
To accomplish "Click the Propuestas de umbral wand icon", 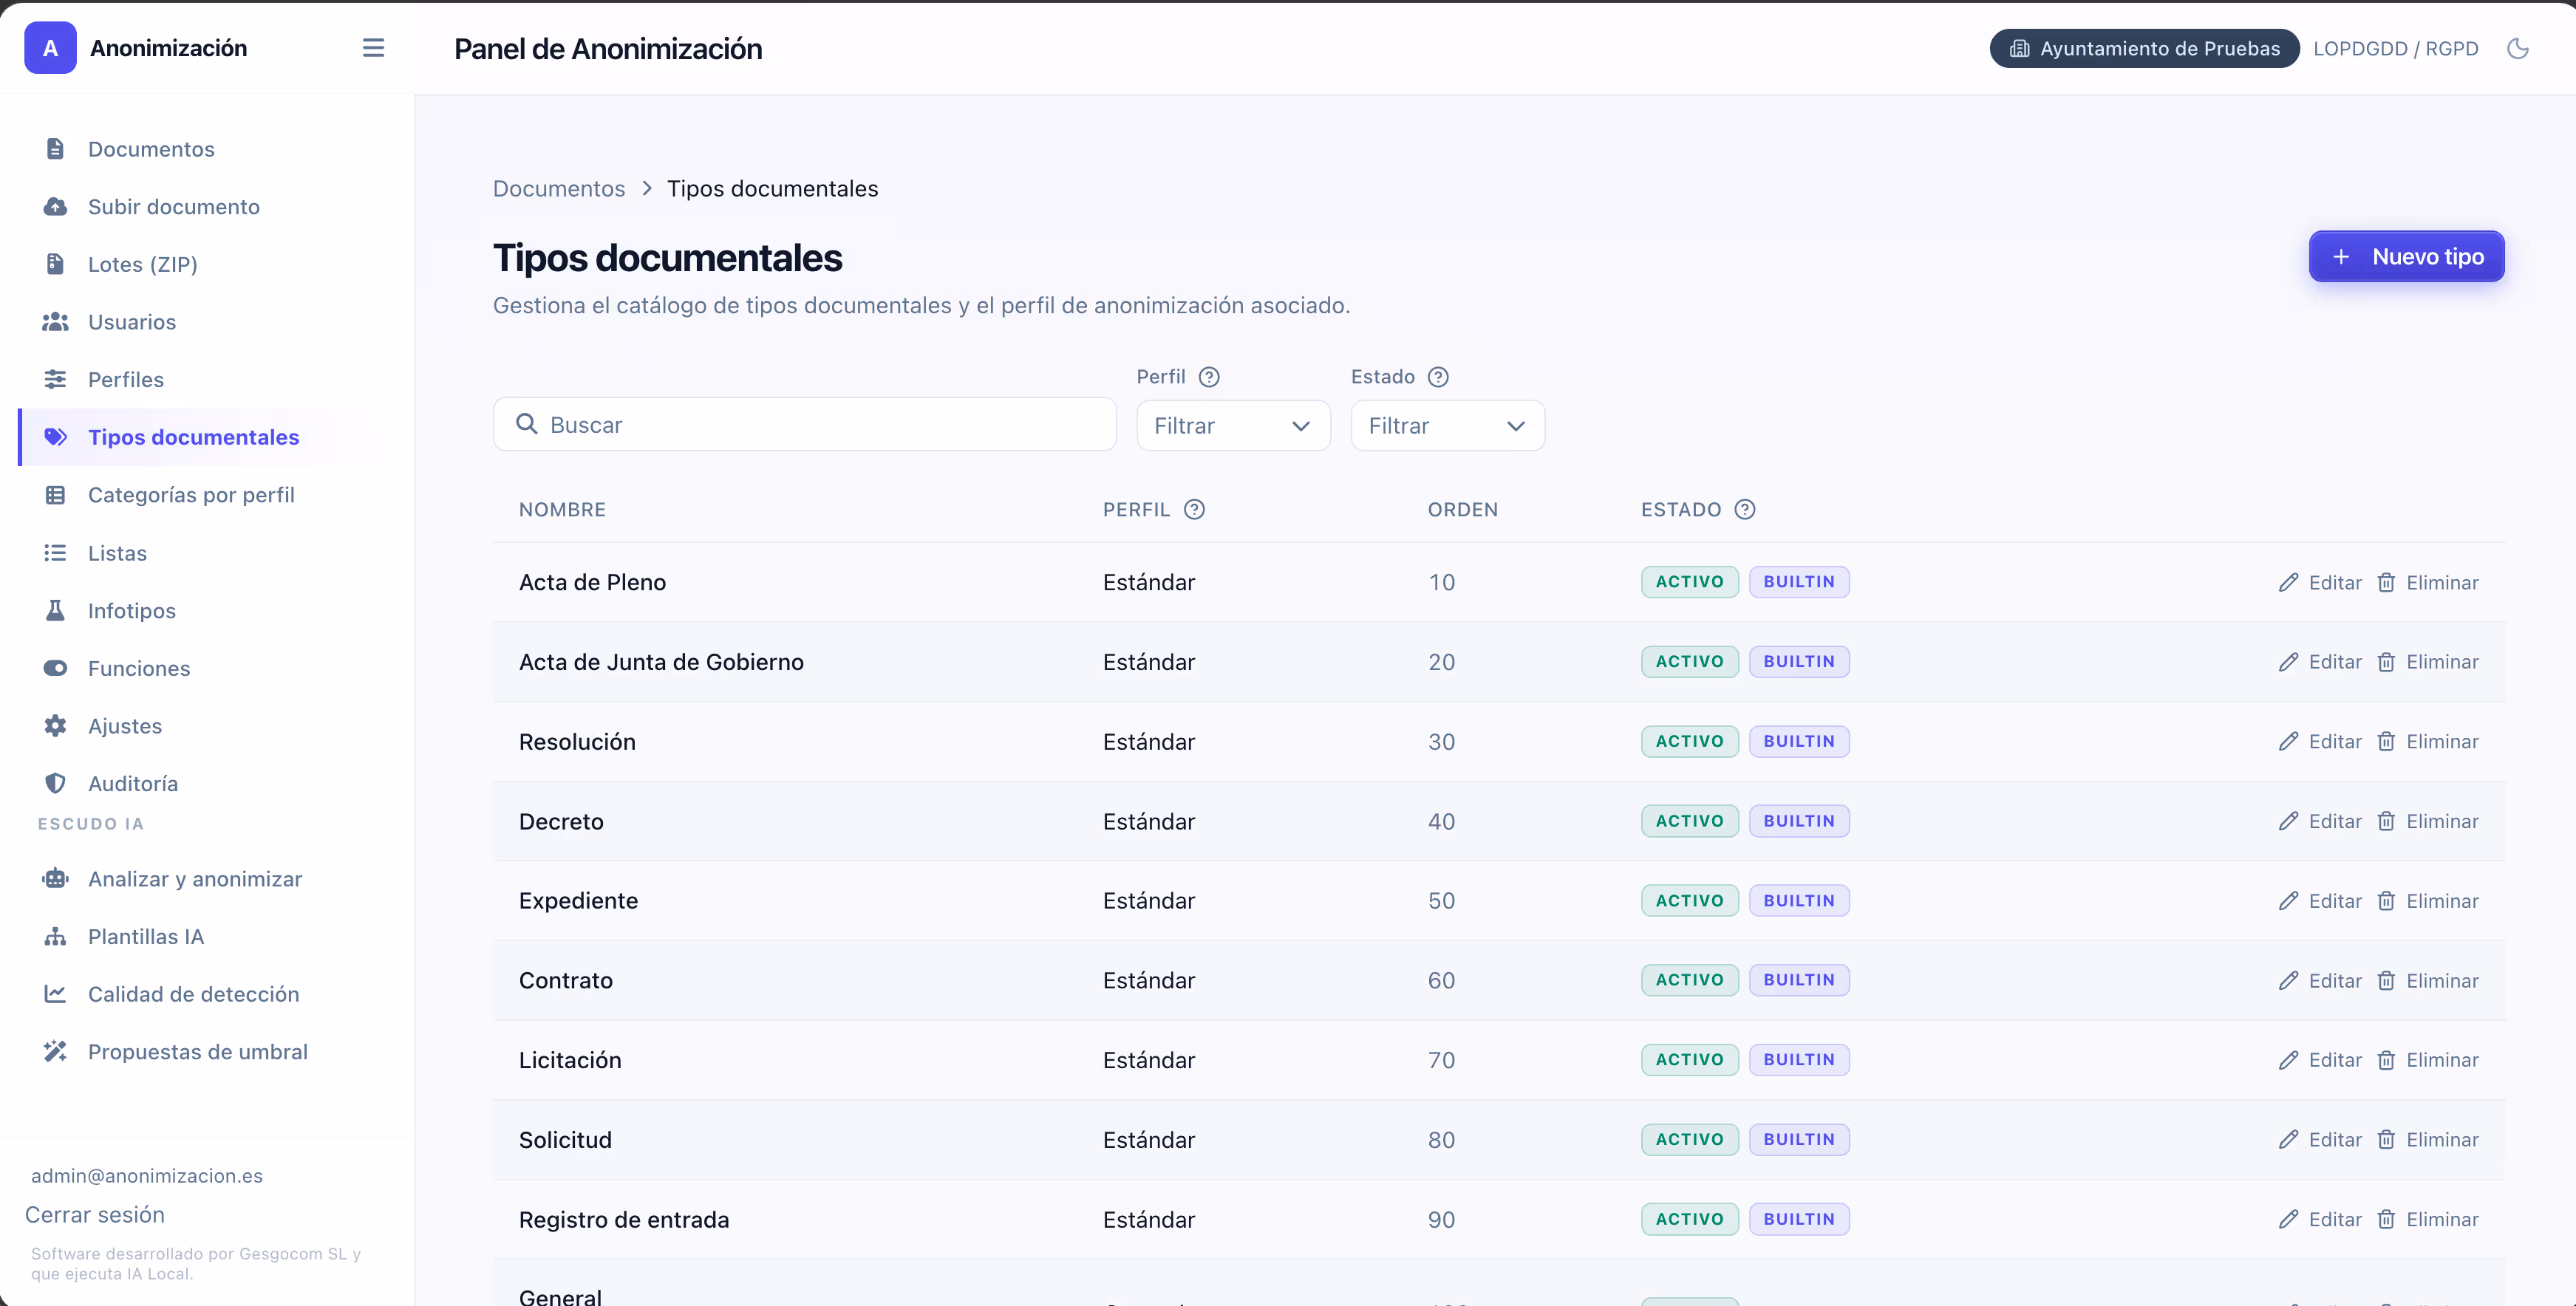I will (55, 1052).
